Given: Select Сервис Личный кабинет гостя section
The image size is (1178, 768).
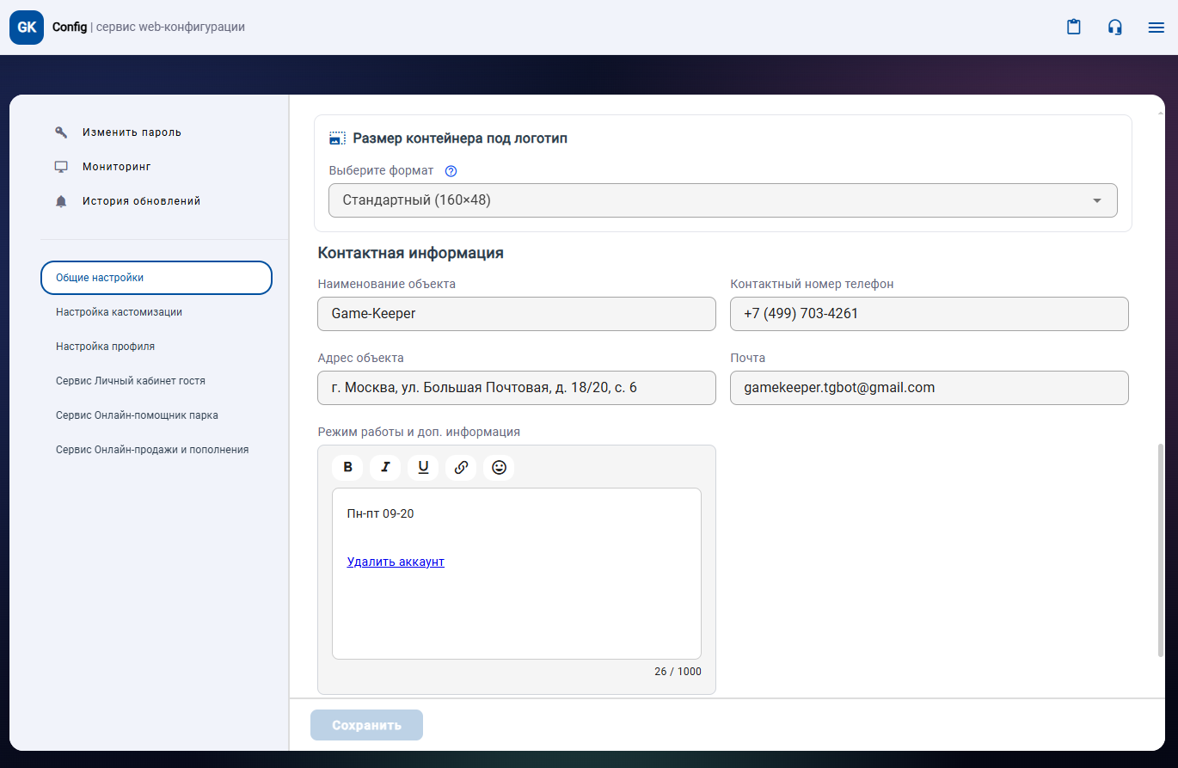Looking at the screenshot, I should pos(131,381).
